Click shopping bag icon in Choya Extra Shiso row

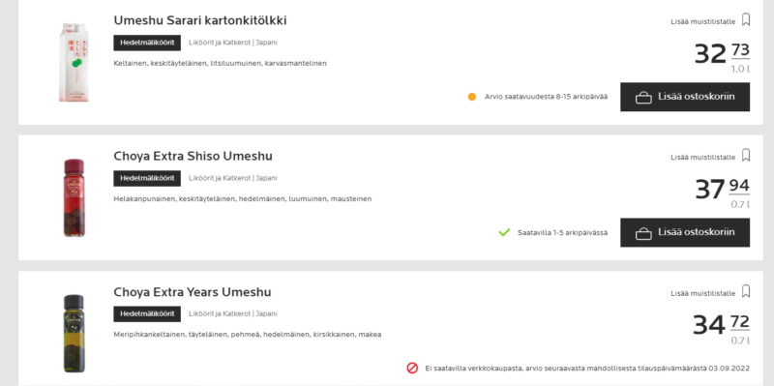click(643, 233)
